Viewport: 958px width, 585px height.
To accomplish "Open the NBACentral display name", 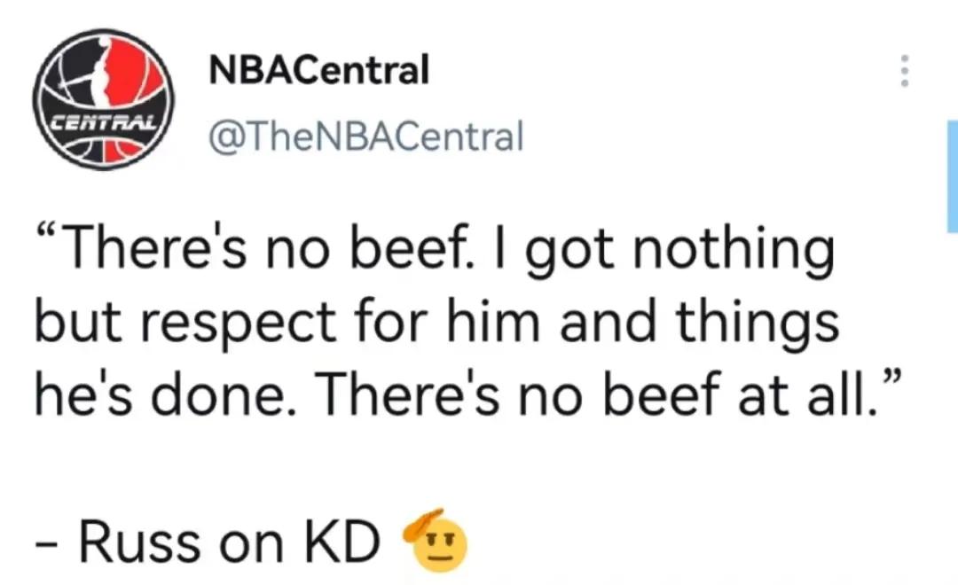I will [318, 70].
